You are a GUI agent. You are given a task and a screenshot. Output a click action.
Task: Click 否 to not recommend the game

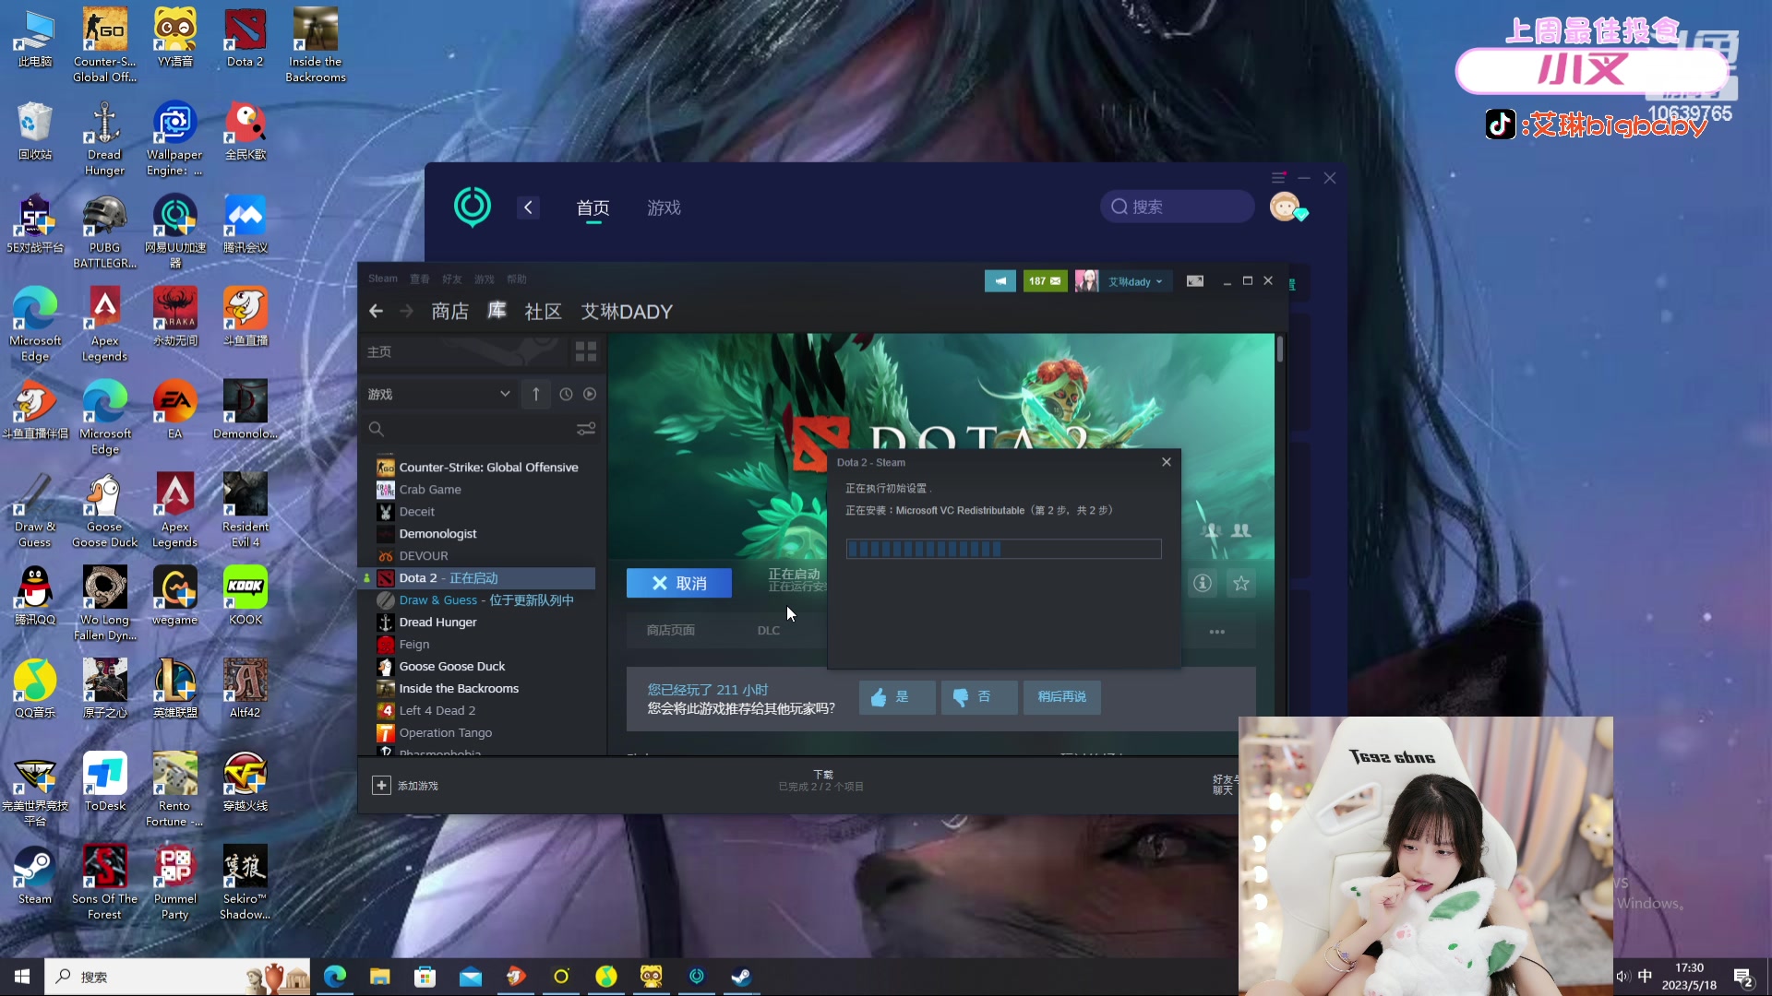click(978, 697)
